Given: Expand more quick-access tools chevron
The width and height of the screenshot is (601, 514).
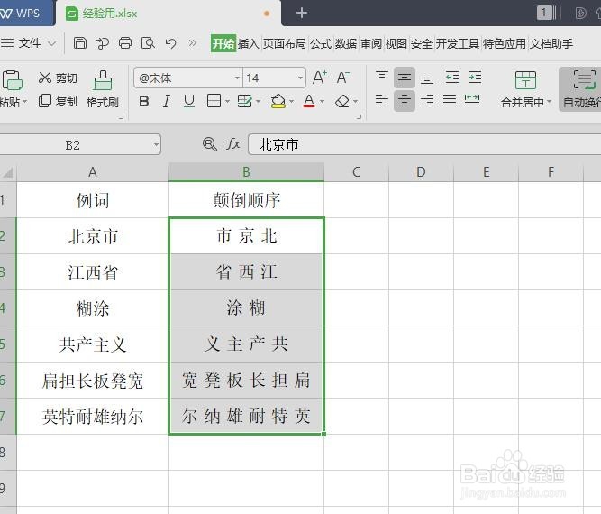Looking at the screenshot, I should click(193, 43).
